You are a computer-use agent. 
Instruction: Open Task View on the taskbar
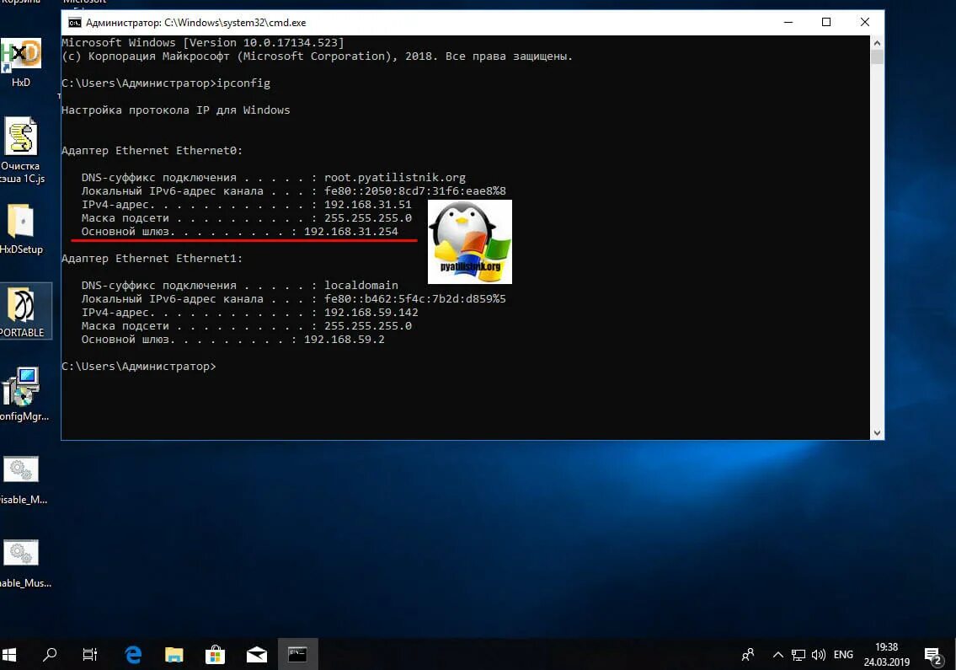point(89,655)
